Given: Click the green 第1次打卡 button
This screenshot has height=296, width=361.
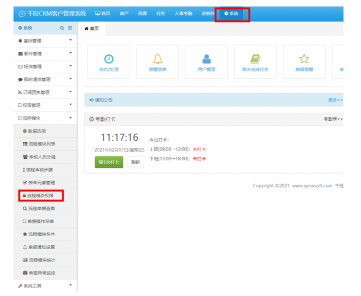Looking at the screenshot, I should (x=109, y=162).
